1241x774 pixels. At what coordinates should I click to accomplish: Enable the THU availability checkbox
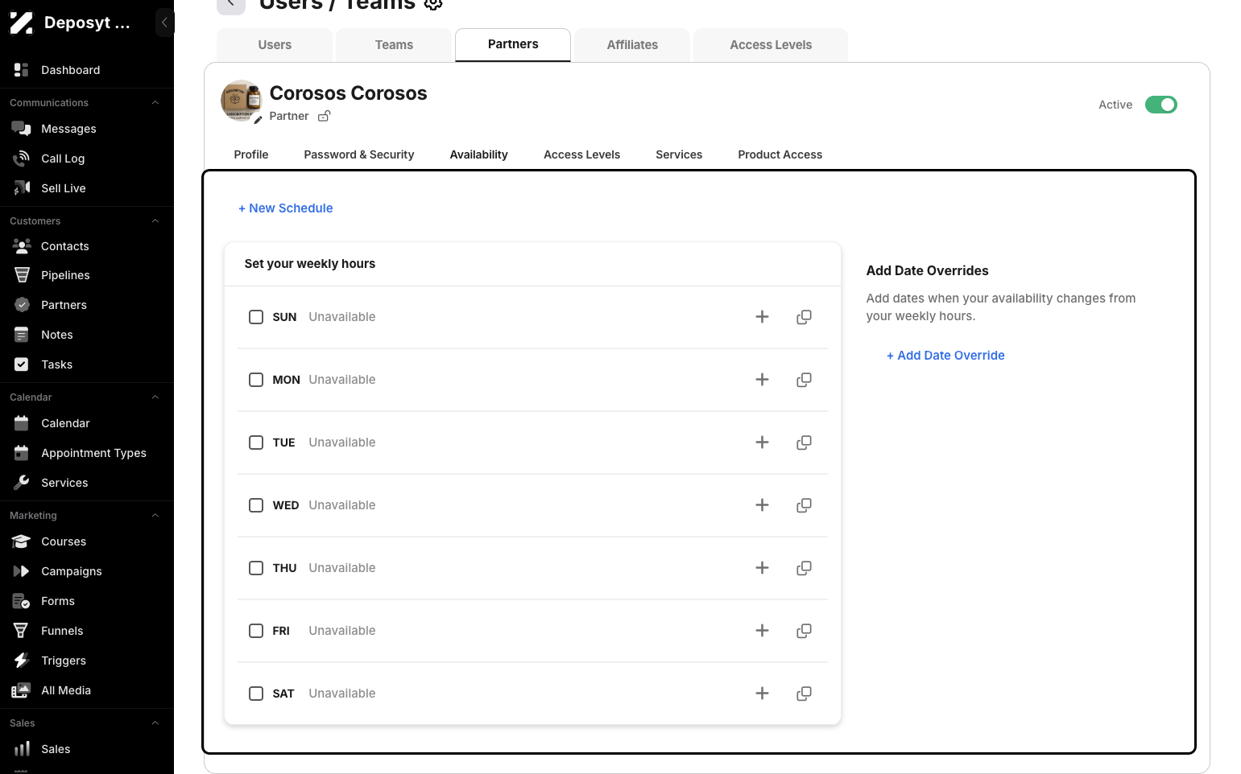(256, 568)
